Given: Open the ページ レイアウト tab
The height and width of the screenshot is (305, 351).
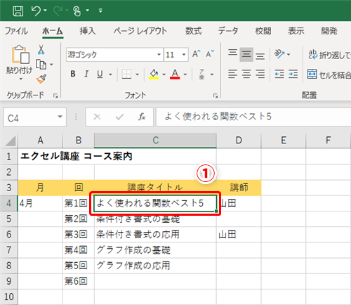Looking at the screenshot, I should tap(140, 31).
